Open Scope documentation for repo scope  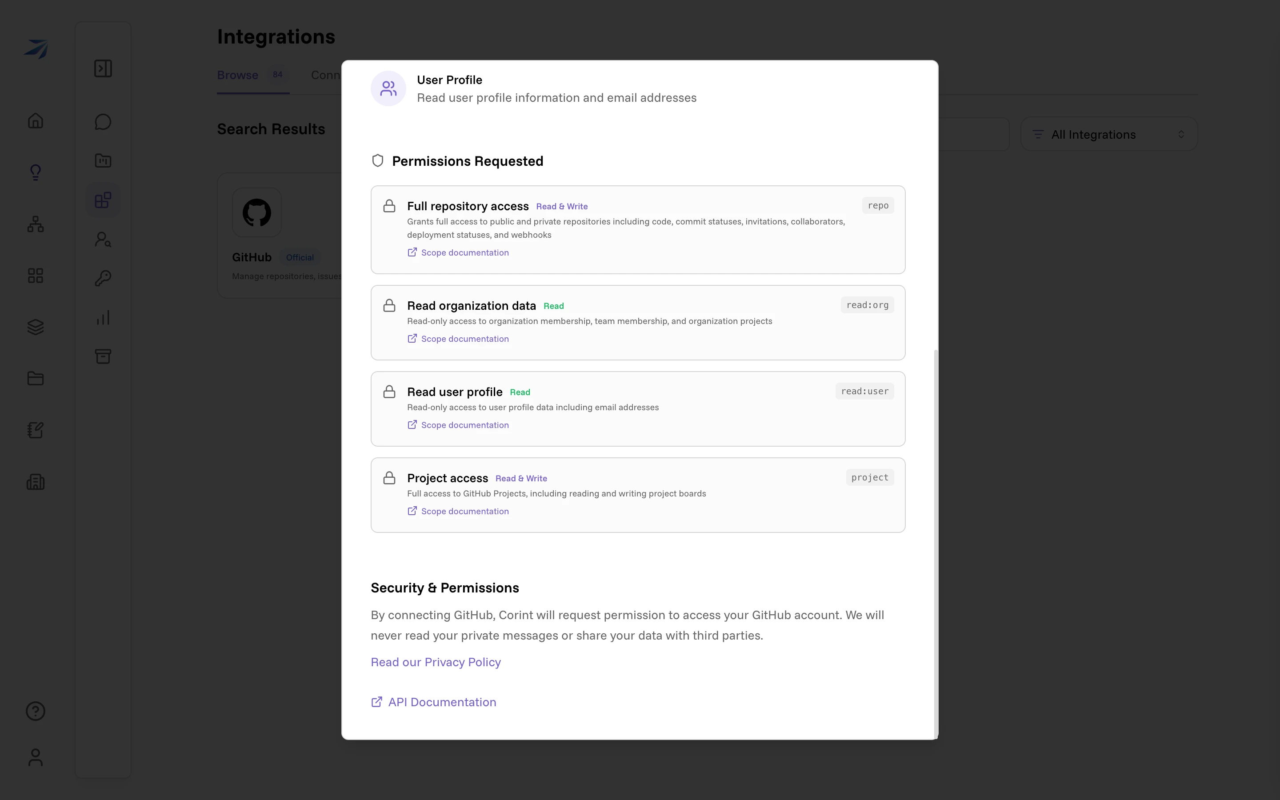(458, 252)
